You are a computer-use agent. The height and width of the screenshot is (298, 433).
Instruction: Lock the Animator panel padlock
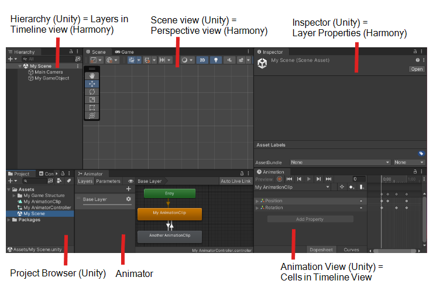[242, 174]
